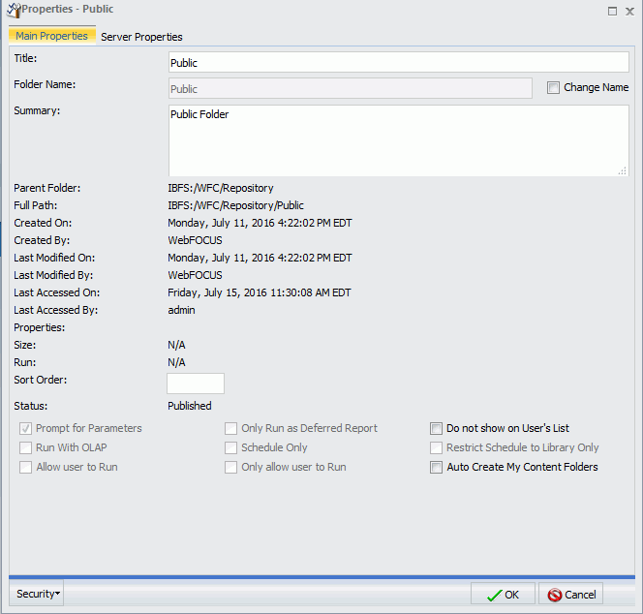Image resolution: width=643 pixels, height=614 pixels.
Task: Check Only Run as Deferred Report
Action: [x=230, y=429]
